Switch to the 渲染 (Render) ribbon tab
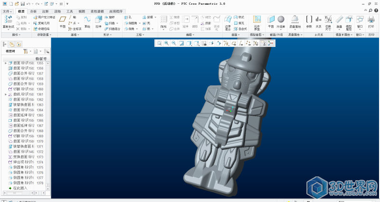 57,11
